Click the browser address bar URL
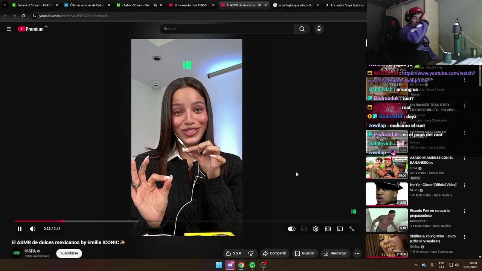This screenshot has height=271, width=482. tap(73, 16)
